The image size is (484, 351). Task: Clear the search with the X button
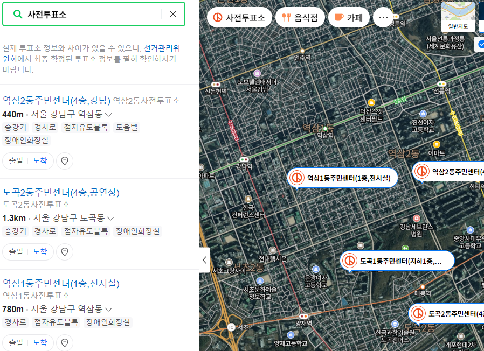(x=172, y=13)
